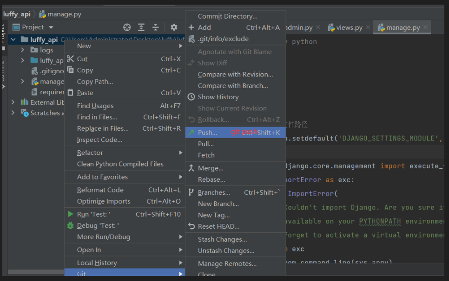Select Find Usages menu item
The width and height of the screenshot is (449, 281).
[125, 106]
